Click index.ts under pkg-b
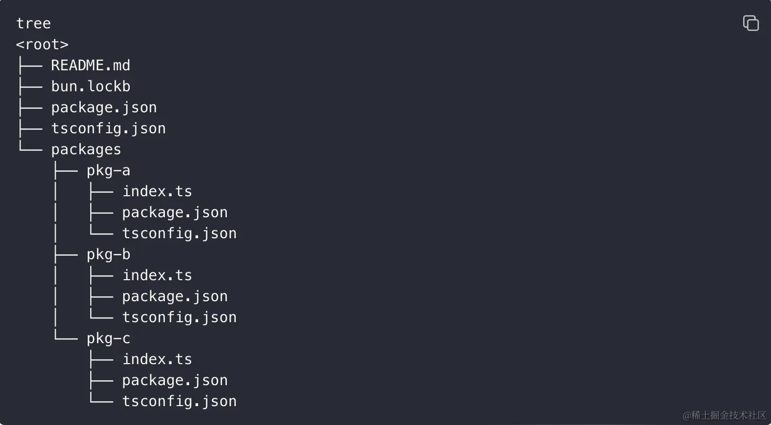771x425 pixels. [x=157, y=275]
